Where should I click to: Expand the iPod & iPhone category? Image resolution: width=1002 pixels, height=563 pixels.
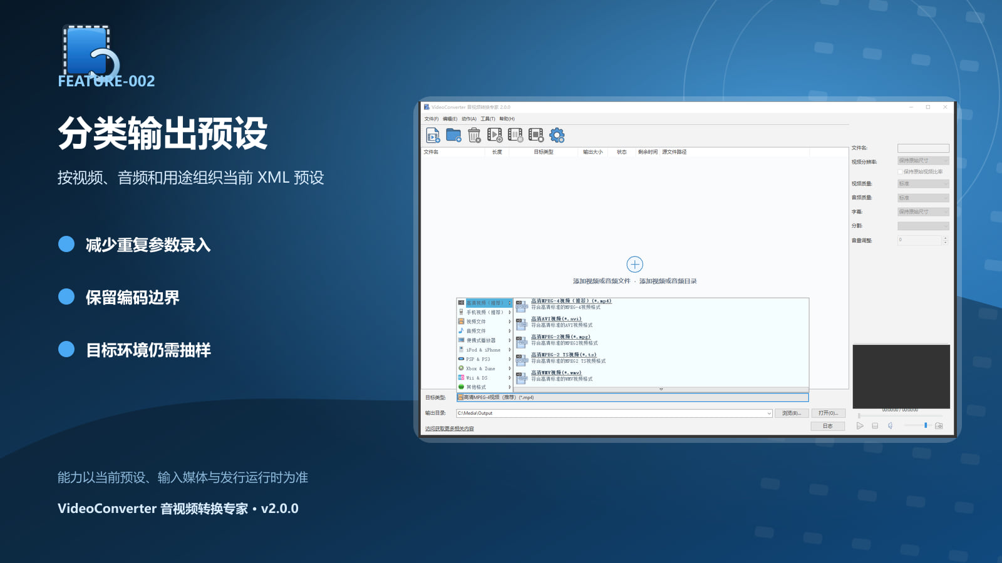[485, 350]
